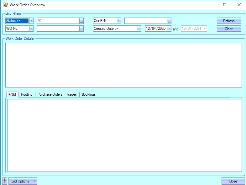Click the Our P/N text input field
246x185 pixels.
coord(145,21)
